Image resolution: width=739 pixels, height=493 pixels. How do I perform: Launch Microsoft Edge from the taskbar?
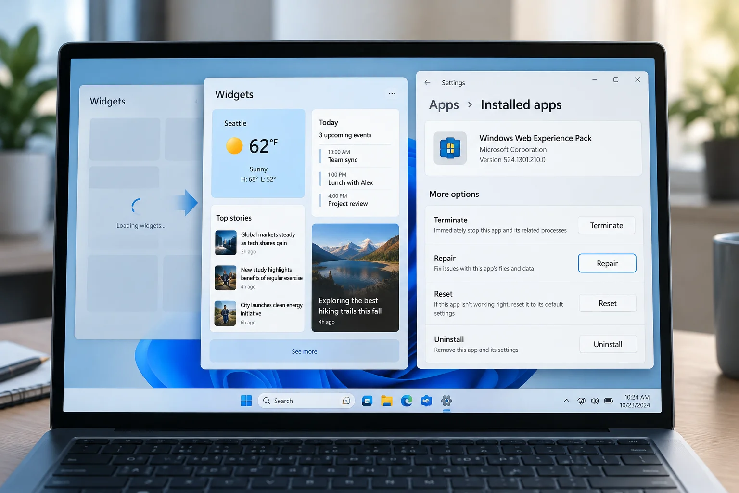[407, 401]
